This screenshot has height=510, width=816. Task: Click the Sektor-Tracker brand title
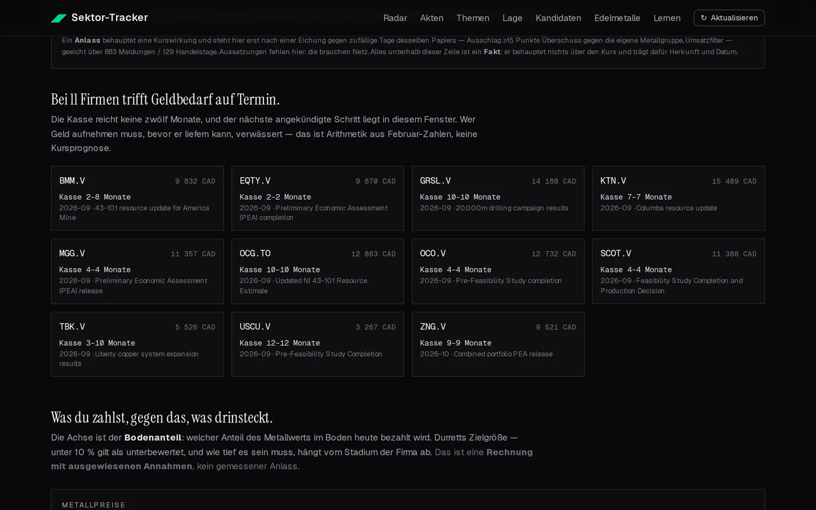click(x=110, y=17)
